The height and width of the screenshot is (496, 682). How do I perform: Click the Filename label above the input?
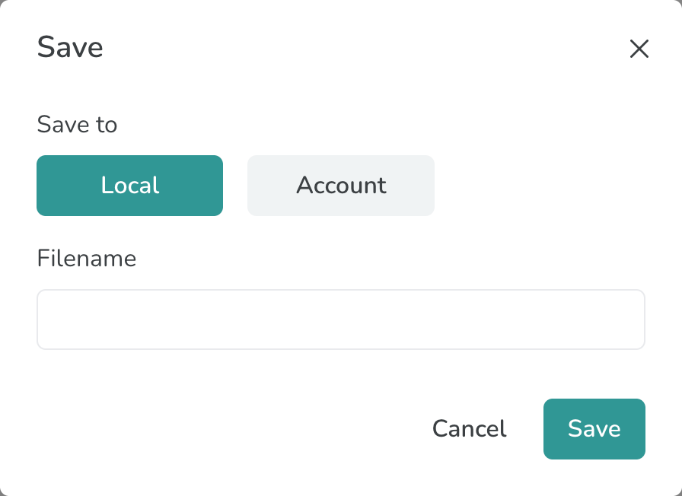tap(86, 259)
